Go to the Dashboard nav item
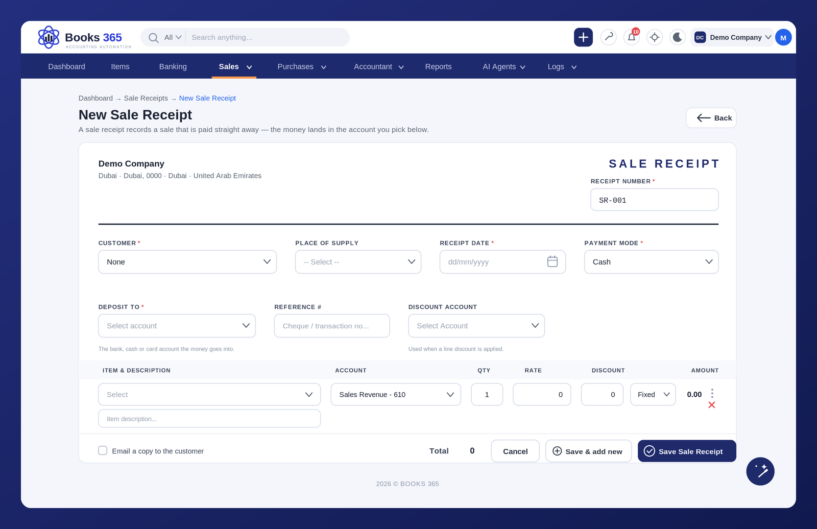 point(67,66)
